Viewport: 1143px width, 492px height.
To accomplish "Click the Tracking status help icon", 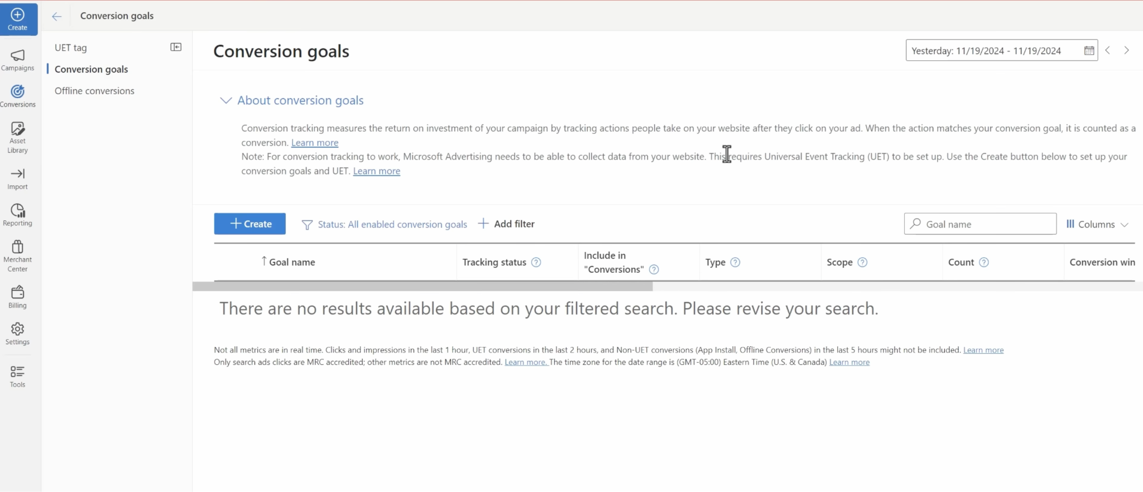I will 536,262.
